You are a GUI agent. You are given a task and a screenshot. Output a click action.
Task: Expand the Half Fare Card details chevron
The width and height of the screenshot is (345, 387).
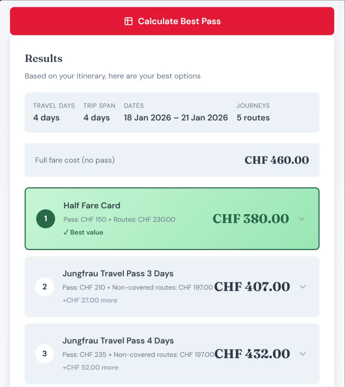tap(302, 219)
